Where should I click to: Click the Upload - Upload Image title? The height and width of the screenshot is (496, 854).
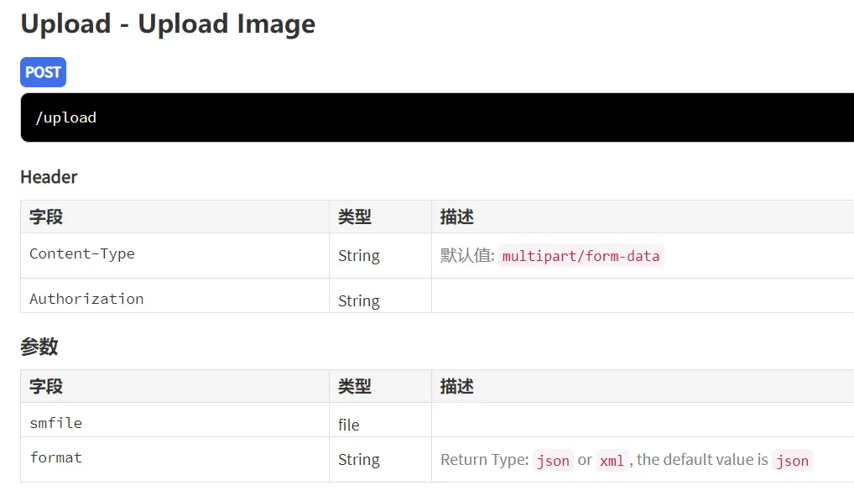click(x=168, y=23)
